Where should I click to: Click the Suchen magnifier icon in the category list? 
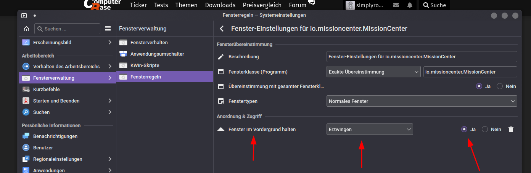point(26,112)
